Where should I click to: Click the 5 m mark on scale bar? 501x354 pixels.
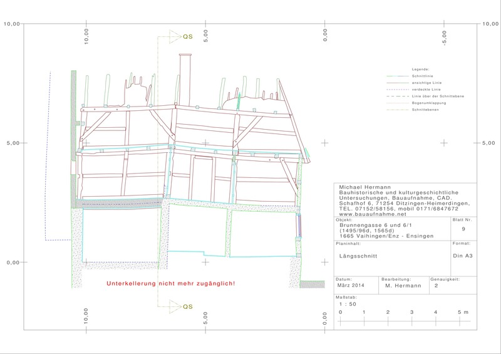[x=462, y=312]
